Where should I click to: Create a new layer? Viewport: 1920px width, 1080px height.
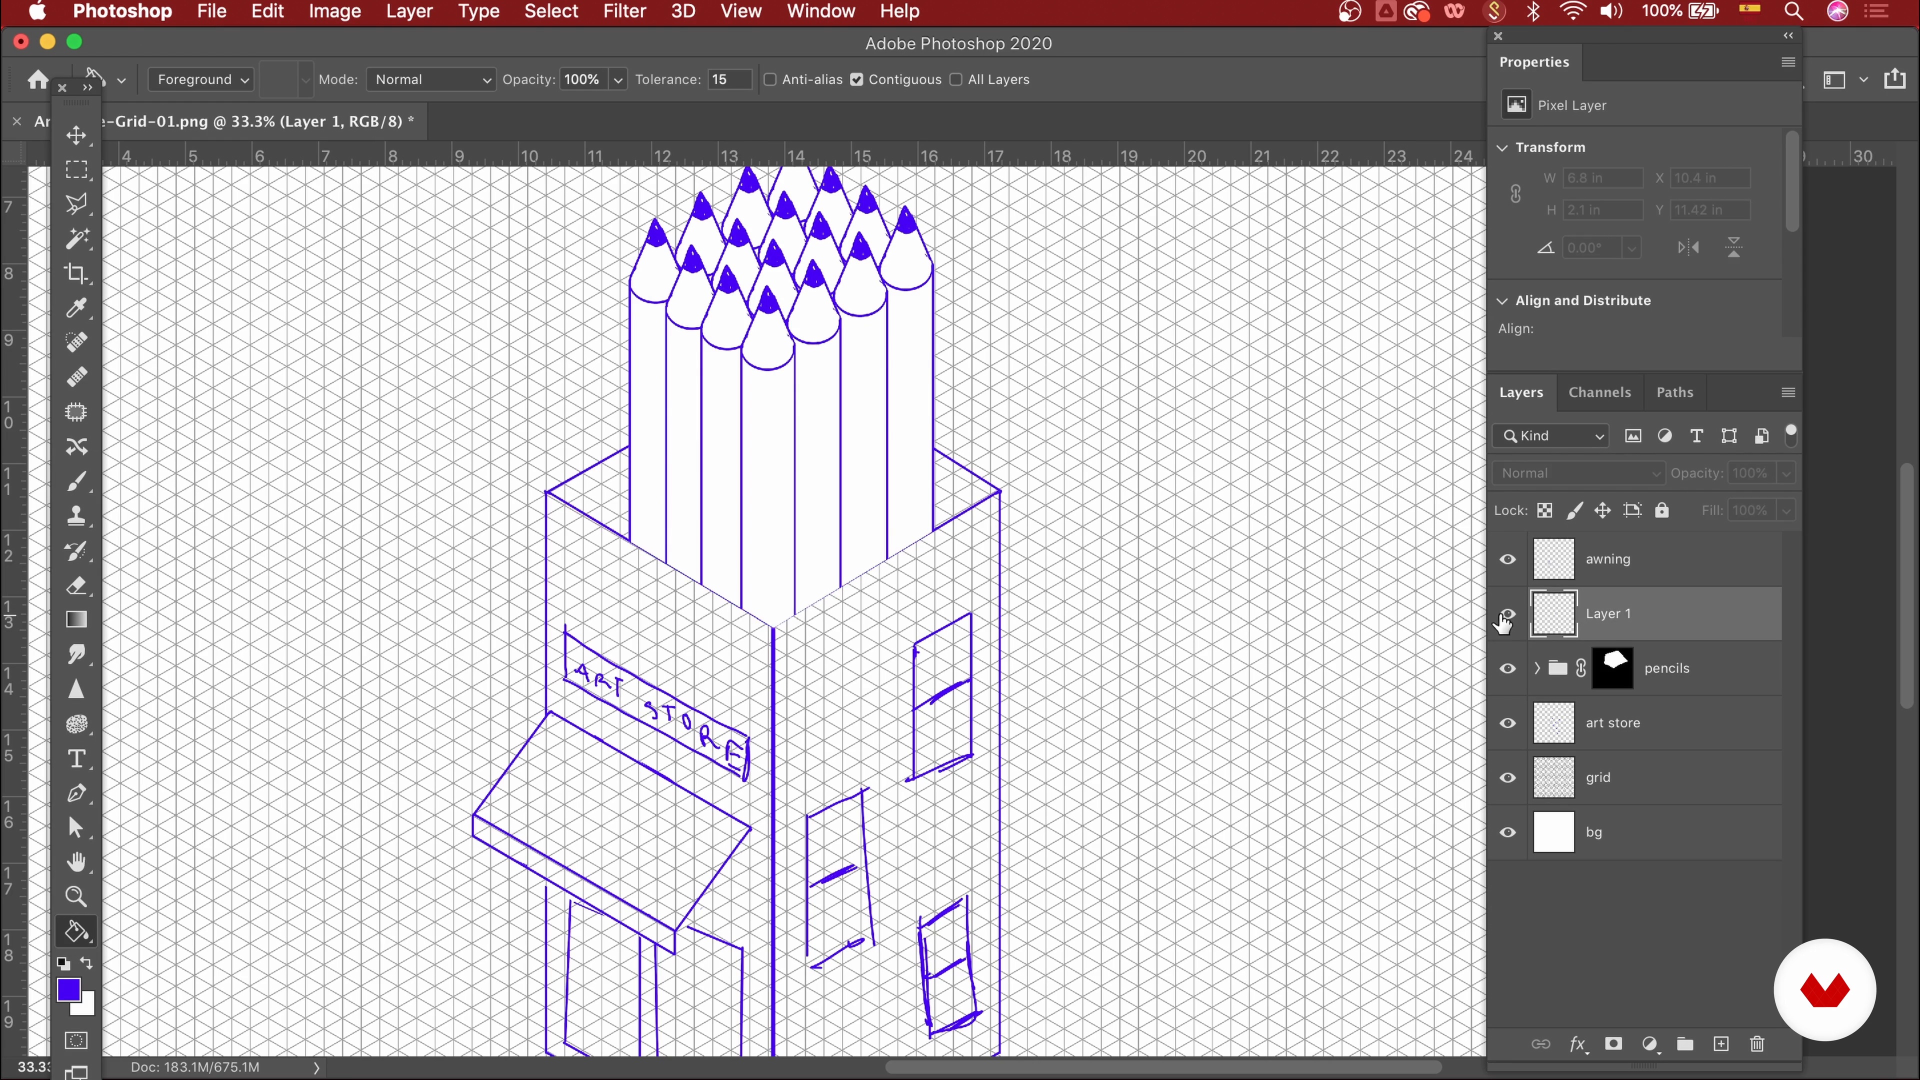pos(1721,1043)
